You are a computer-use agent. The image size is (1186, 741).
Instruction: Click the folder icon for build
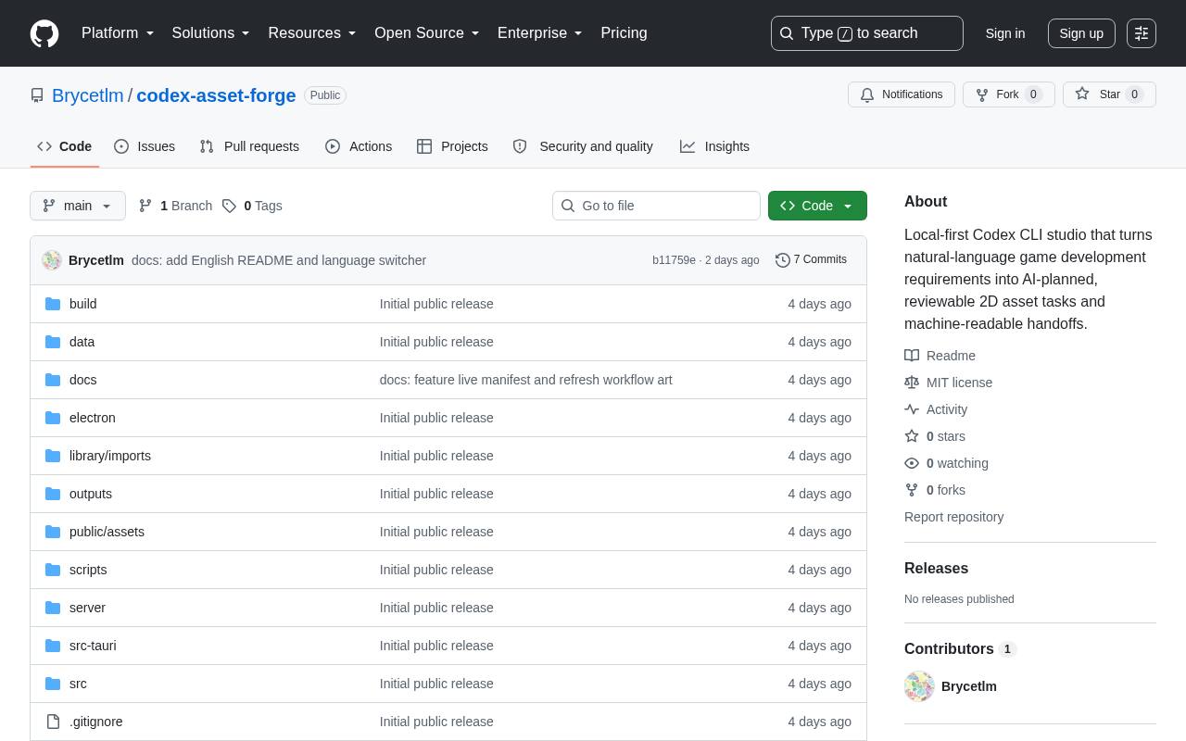(x=53, y=304)
